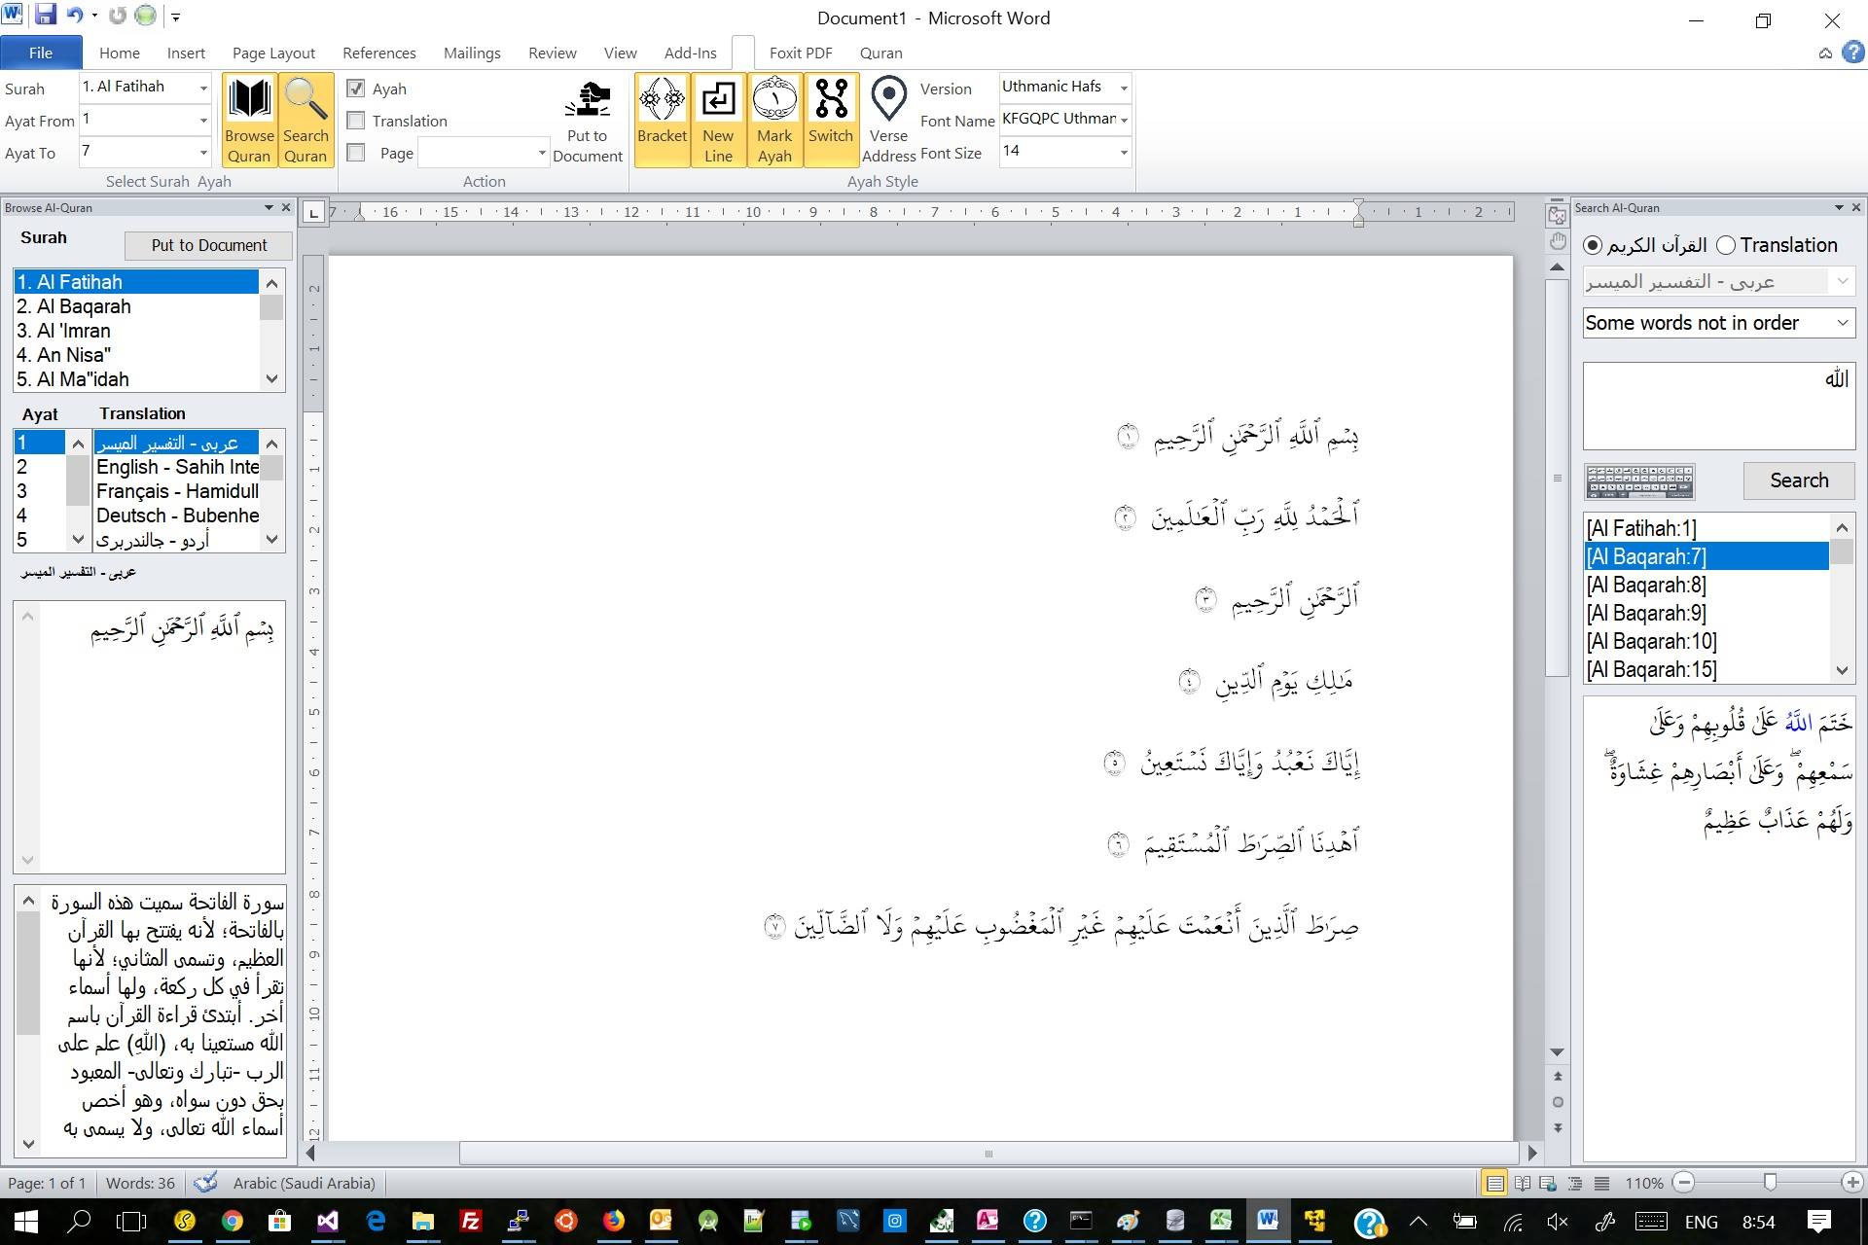Screen dimensions: 1868x1245
Task: Expand the Version dropdown
Action: pyautogui.click(x=1124, y=88)
